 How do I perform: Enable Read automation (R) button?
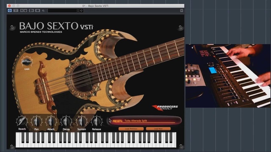[22, 10]
